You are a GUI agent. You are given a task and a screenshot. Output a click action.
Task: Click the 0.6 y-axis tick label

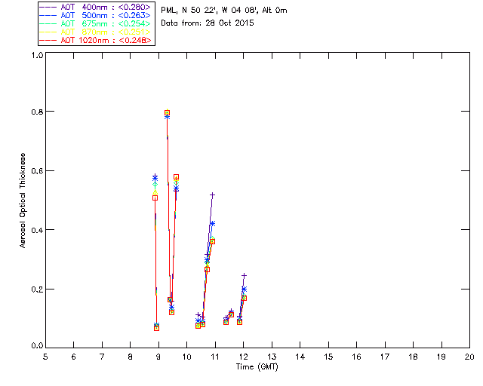point(37,171)
